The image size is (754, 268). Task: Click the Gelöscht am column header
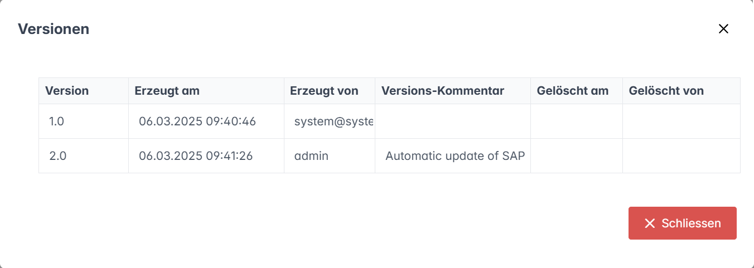click(x=572, y=91)
